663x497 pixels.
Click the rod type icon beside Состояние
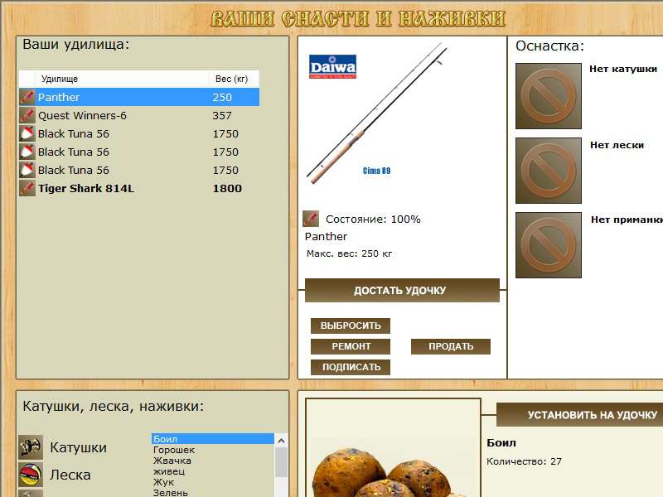click(311, 219)
